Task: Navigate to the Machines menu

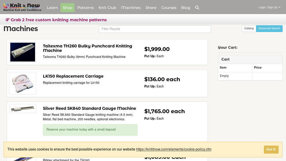Action: [x=131, y=8]
